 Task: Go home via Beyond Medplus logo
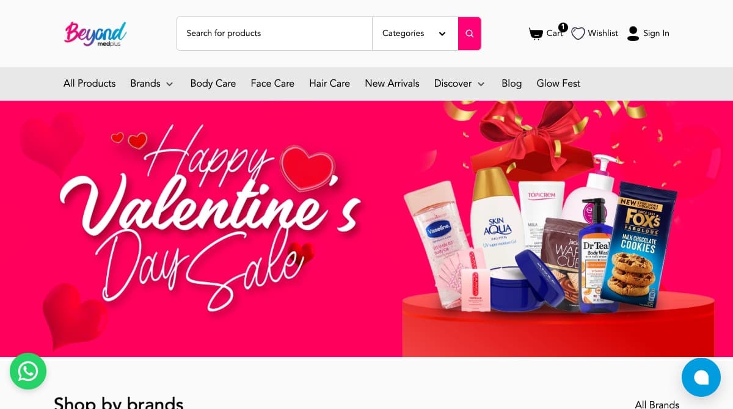pyautogui.click(x=95, y=34)
